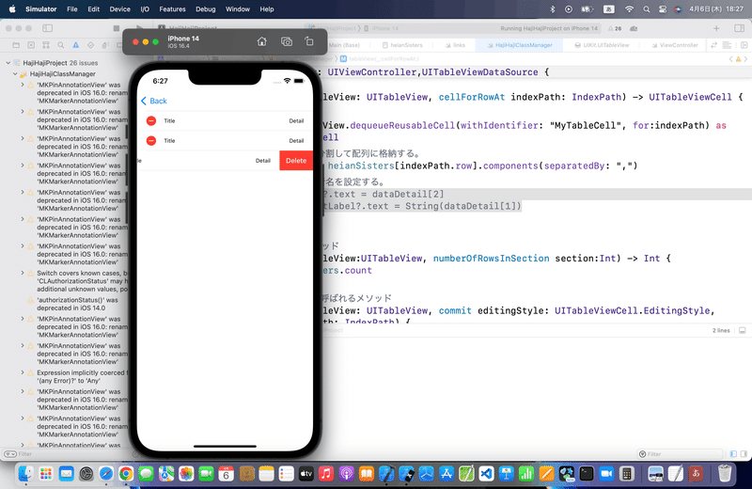This screenshot has height=489, width=752.
Task: Jump to next issue arrow
Action: (745, 59)
